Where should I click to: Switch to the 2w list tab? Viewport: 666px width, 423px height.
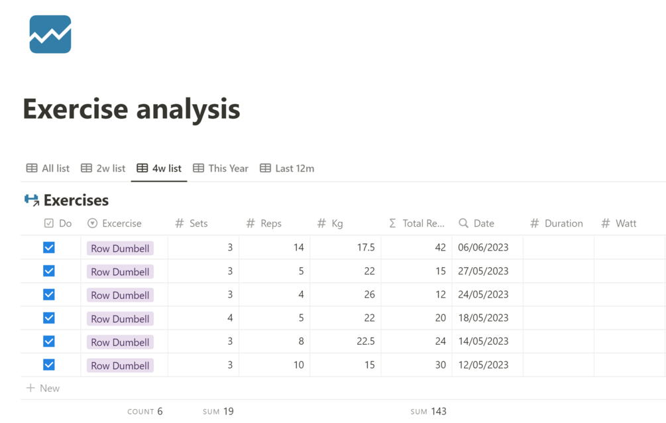[103, 168]
